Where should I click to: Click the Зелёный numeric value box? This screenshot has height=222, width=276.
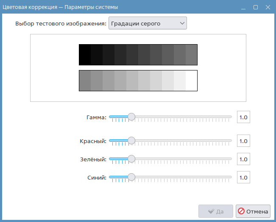[243, 159]
